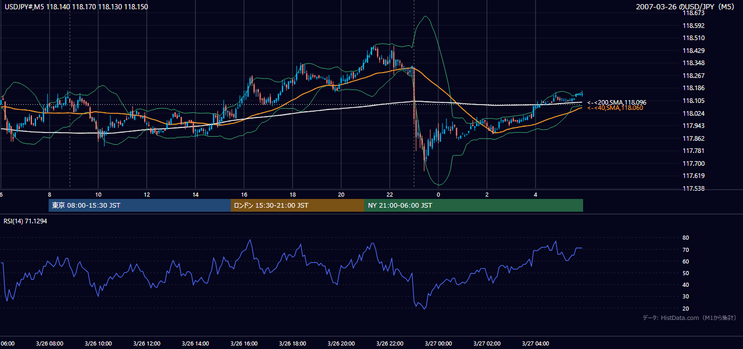The height and width of the screenshot is (349, 743).
Task: Click hour label 12 on price chart axis
Action: tap(147, 195)
